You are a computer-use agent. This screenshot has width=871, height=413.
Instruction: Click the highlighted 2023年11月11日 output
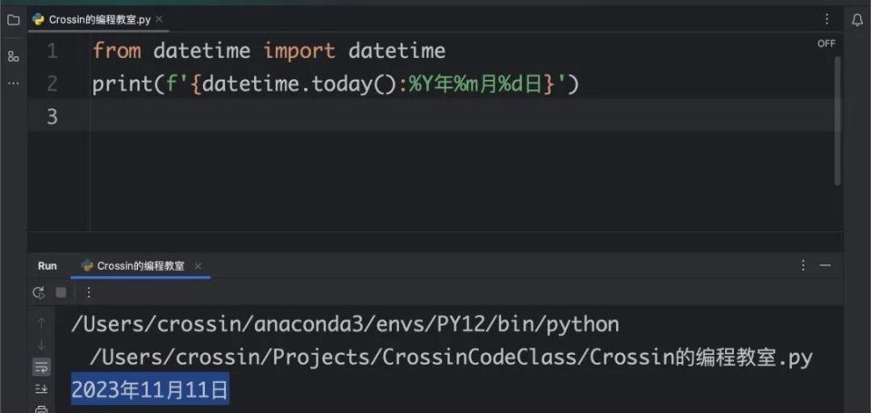tap(150, 390)
